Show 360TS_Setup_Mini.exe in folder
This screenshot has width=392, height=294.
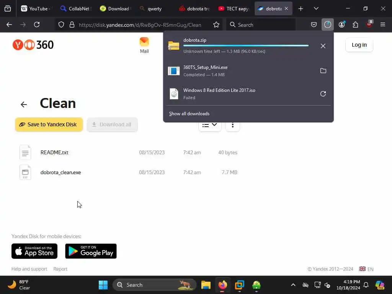(x=323, y=71)
